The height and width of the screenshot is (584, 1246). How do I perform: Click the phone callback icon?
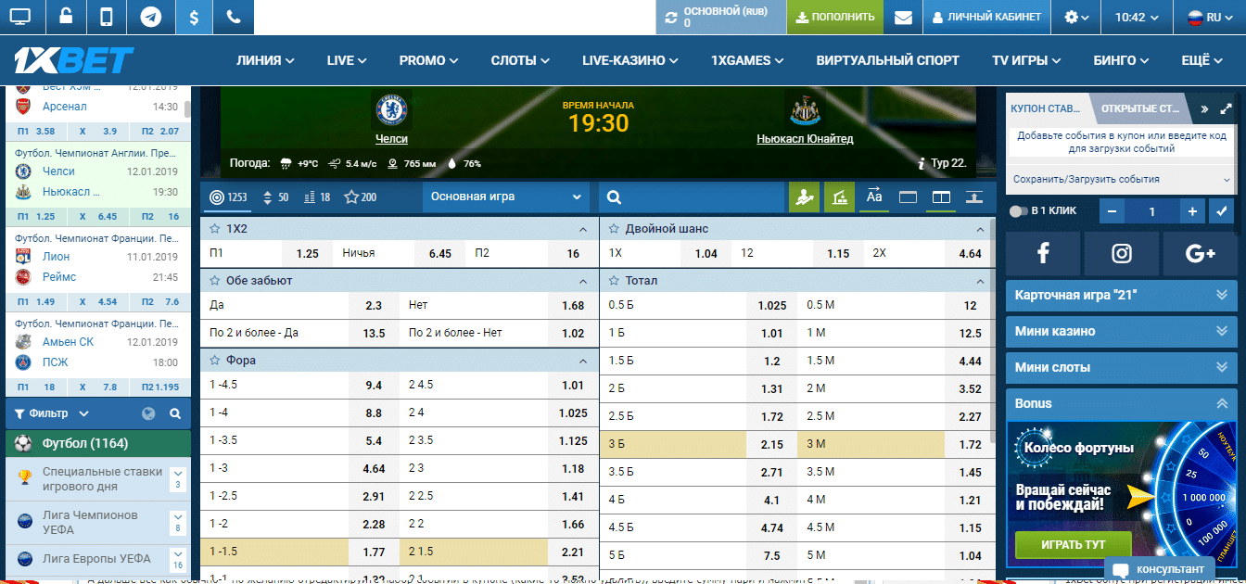(x=234, y=17)
